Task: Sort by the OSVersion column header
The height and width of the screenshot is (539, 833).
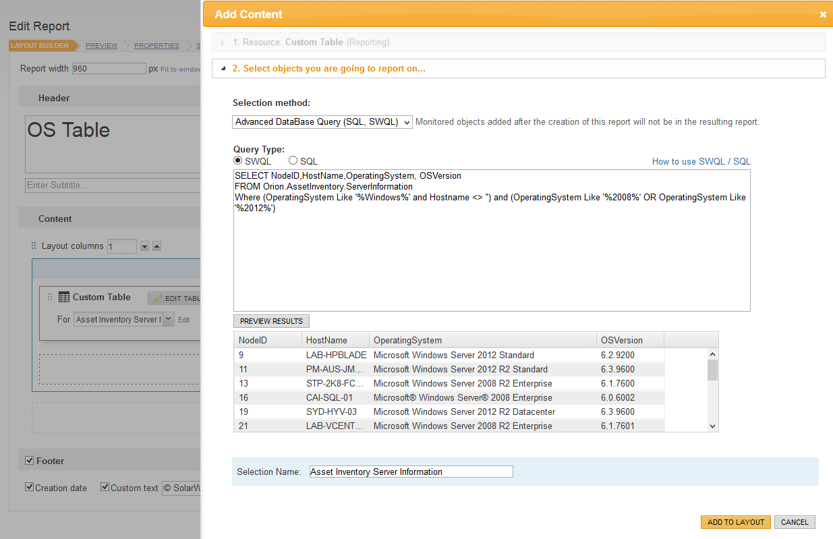Action: 630,340
